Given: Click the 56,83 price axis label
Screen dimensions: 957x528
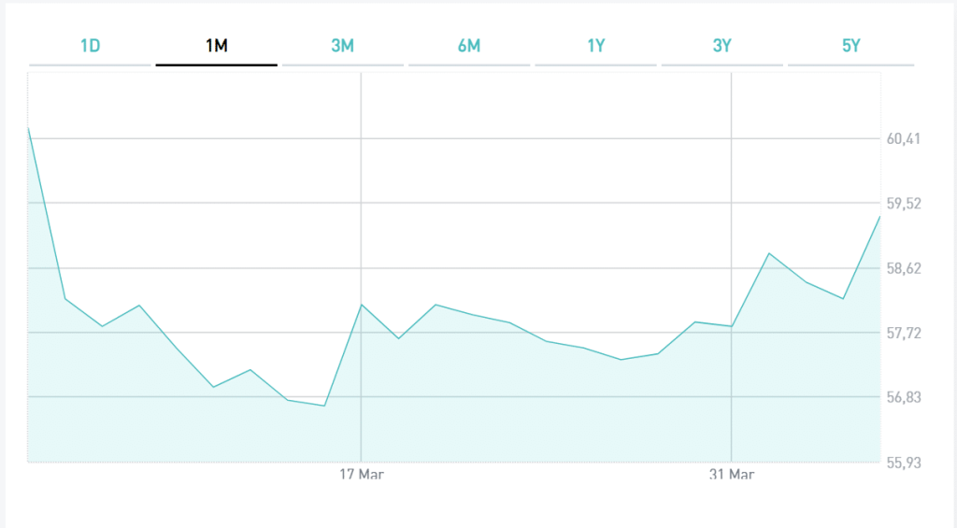Looking at the screenshot, I should tap(903, 398).
